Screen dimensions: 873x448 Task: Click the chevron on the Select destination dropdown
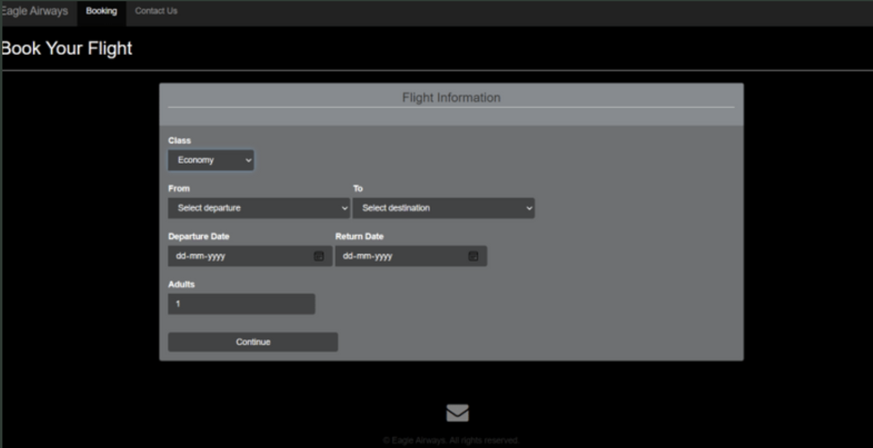coord(529,208)
